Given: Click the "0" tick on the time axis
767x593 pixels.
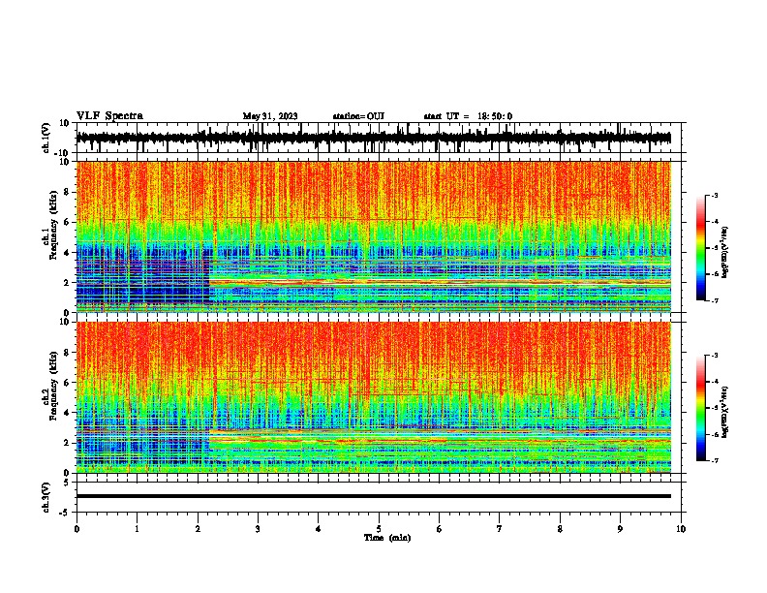Looking at the screenshot, I should point(77,529).
